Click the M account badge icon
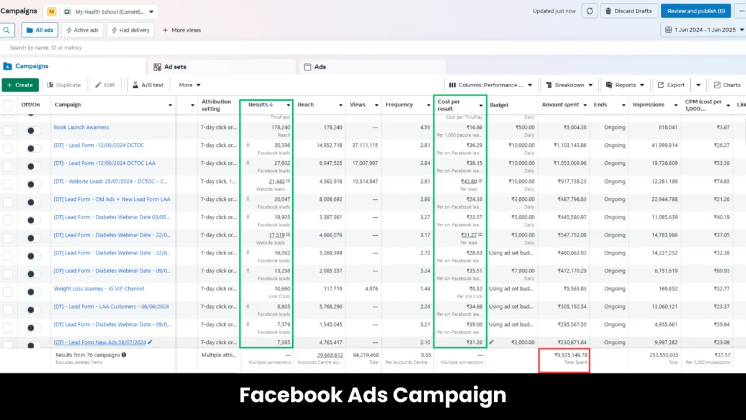Screen dimensions: 746x420 click(52, 12)
